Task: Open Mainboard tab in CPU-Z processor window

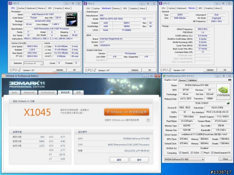Action: (31, 8)
